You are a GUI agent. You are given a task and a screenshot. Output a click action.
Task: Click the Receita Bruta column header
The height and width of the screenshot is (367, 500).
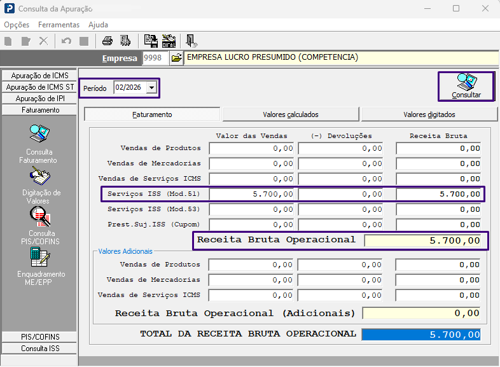point(438,136)
